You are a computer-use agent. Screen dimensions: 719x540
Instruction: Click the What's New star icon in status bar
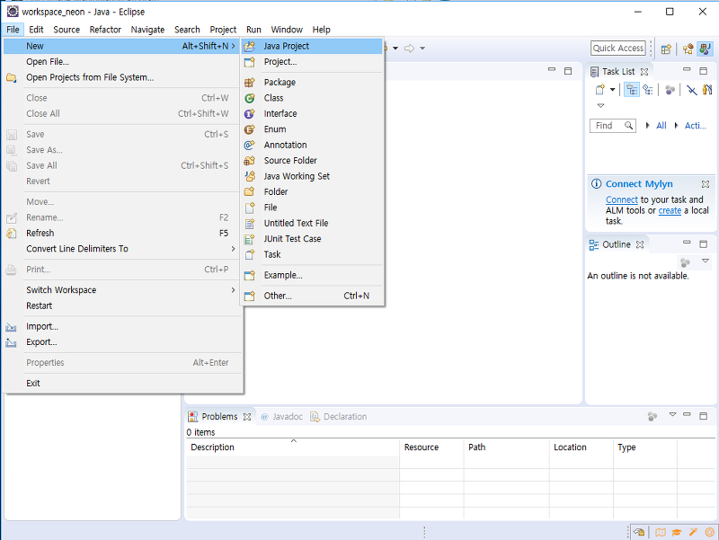point(709,532)
